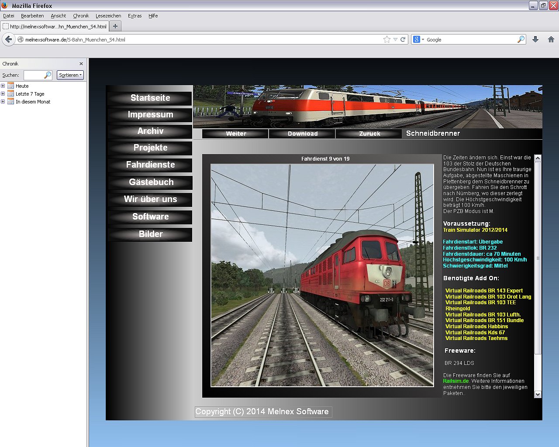Open the Lesezeichen menu
Screen dimensions: 559x447
pos(108,16)
